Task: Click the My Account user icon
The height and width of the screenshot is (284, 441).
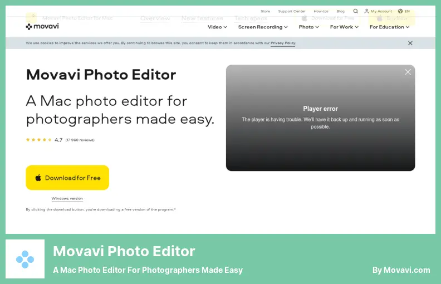Action: click(x=366, y=11)
